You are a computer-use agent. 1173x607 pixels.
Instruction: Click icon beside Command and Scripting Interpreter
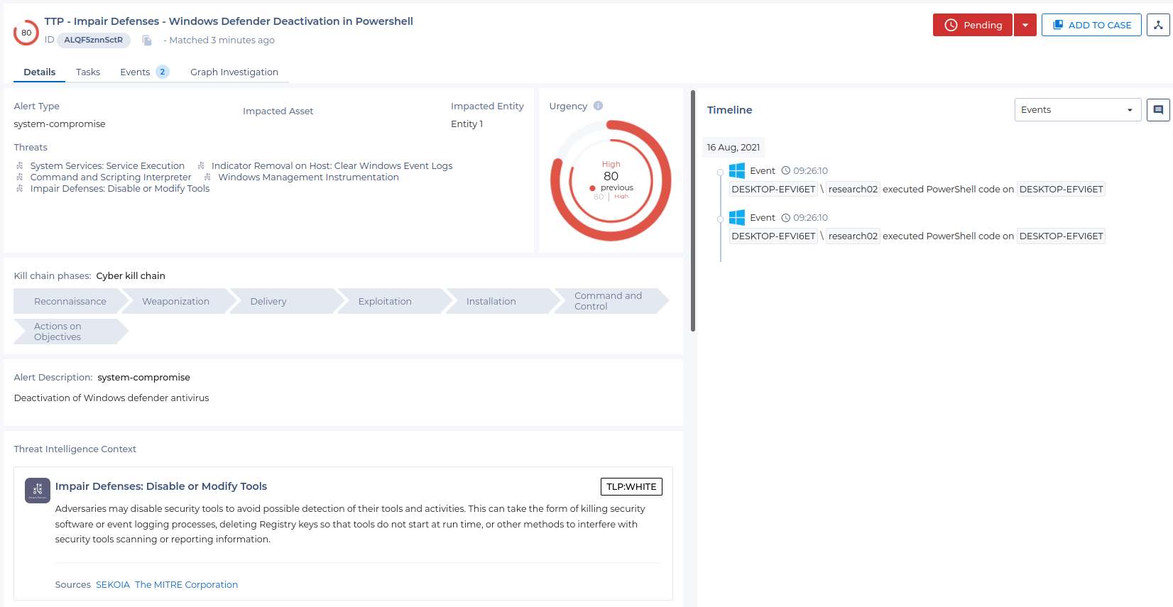pyautogui.click(x=20, y=177)
